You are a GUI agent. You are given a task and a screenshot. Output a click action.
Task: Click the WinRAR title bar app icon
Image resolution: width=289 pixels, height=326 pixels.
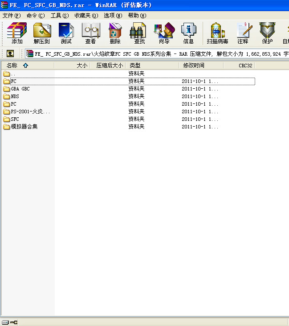4,5
